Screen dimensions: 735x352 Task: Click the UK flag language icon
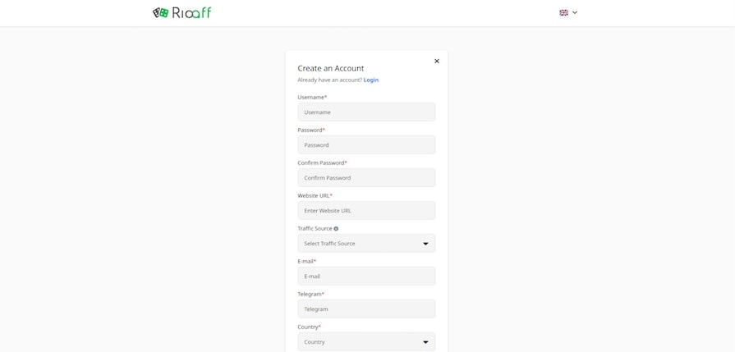563,12
